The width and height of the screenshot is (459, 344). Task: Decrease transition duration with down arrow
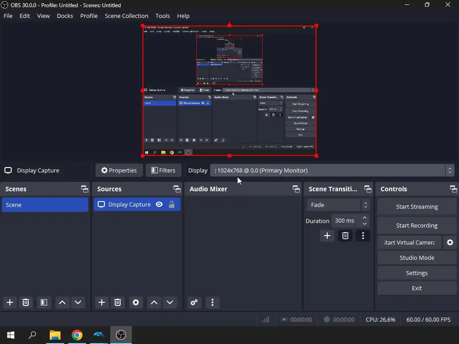coord(364,224)
